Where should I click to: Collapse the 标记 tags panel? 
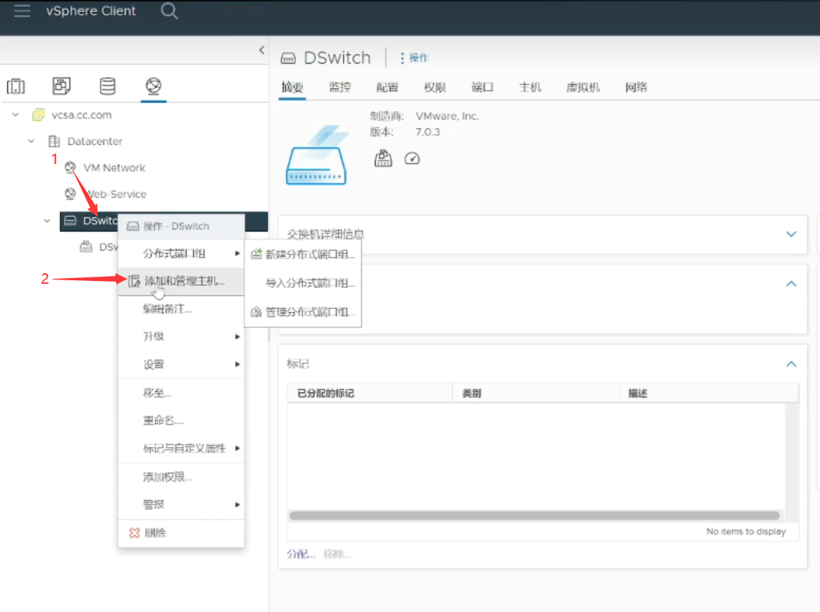(x=791, y=364)
